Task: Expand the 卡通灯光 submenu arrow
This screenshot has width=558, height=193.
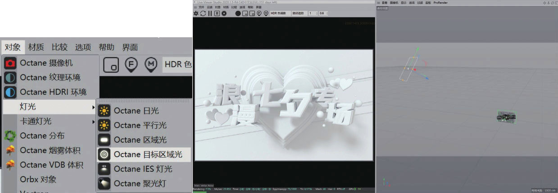Action: 94,121
